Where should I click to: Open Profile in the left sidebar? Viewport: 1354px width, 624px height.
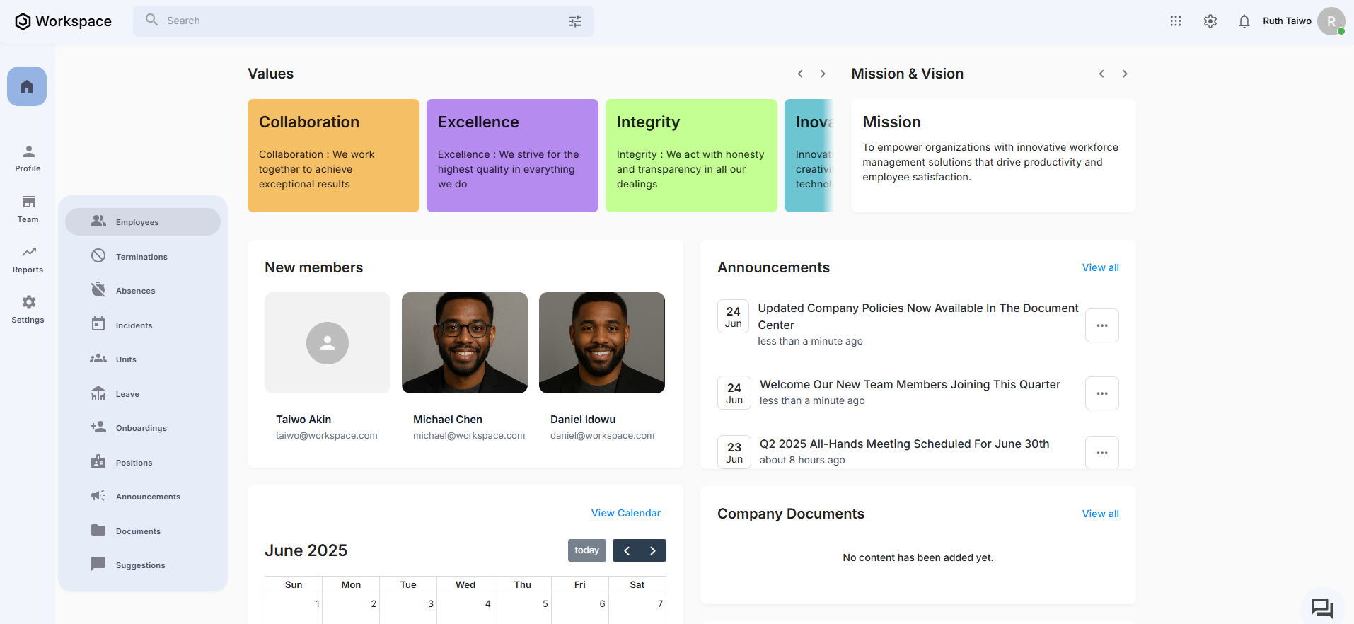tap(28, 158)
